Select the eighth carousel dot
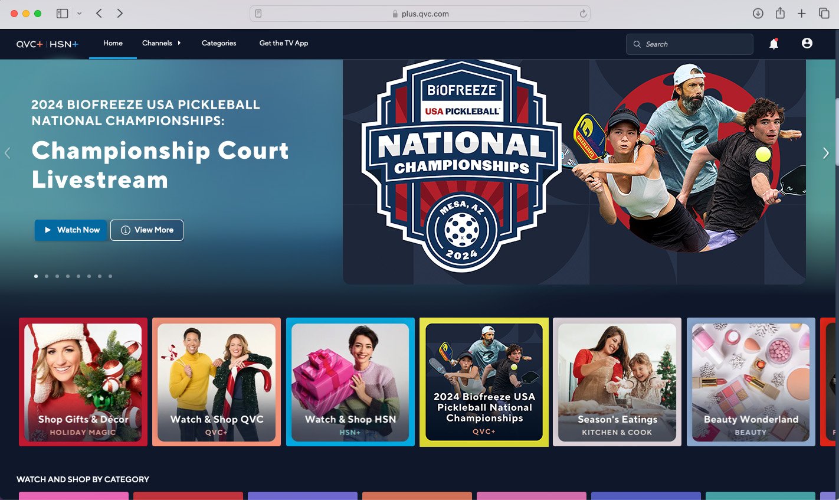This screenshot has height=500, width=839. (x=110, y=276)
